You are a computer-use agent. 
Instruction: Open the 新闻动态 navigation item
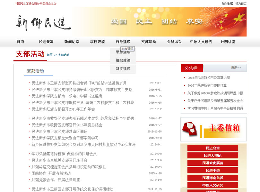click(72, 42)
